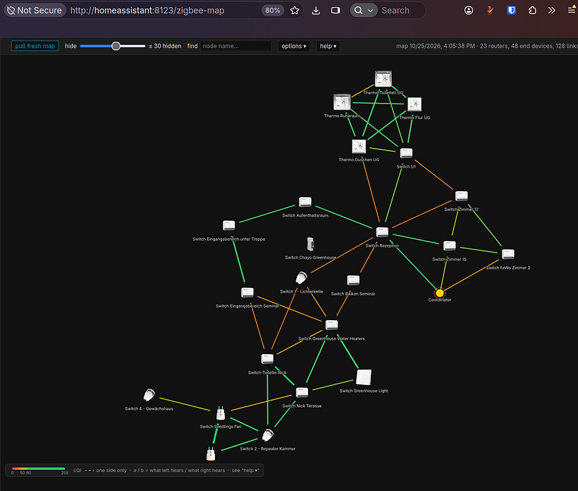Select the Switch U1 node icon
The image size is (578, 491).
click(x=406, y=153)
